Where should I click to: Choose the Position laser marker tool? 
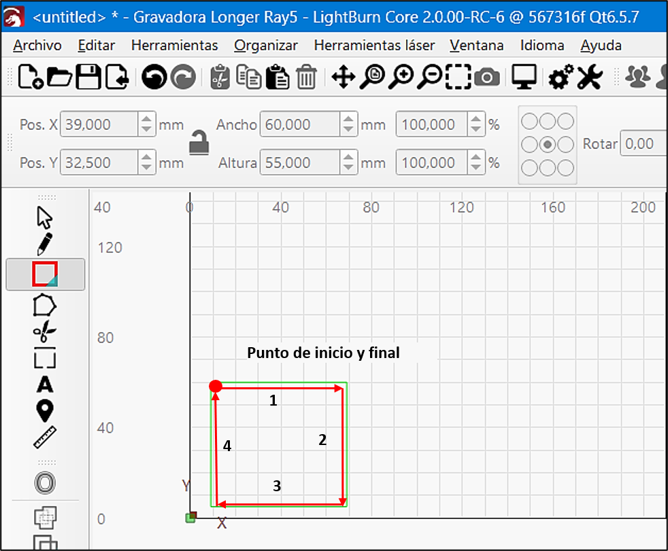(x=45, y=411)
